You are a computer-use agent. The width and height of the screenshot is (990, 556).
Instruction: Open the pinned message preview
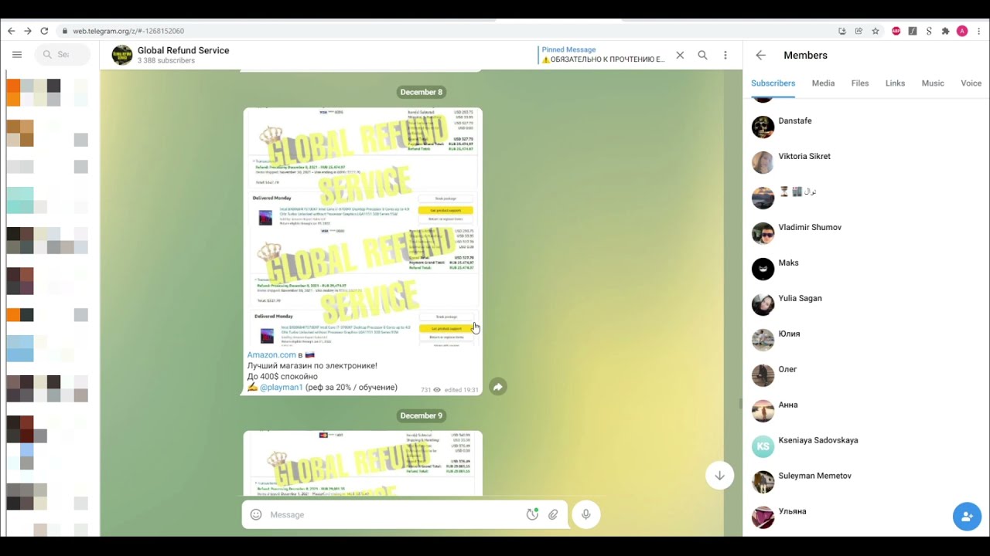[603, 55]
